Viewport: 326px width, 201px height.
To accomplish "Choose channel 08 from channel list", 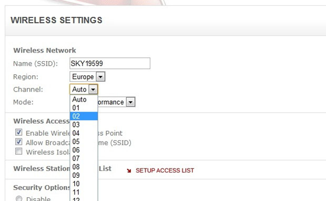I will [84, 167].
